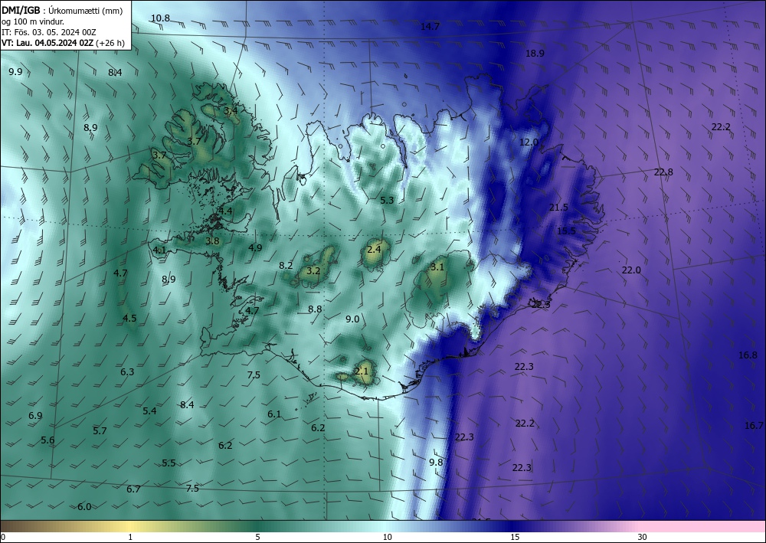
Task: Click the 2.1 value over the southern glacier
Action: (x=362, y=371)
